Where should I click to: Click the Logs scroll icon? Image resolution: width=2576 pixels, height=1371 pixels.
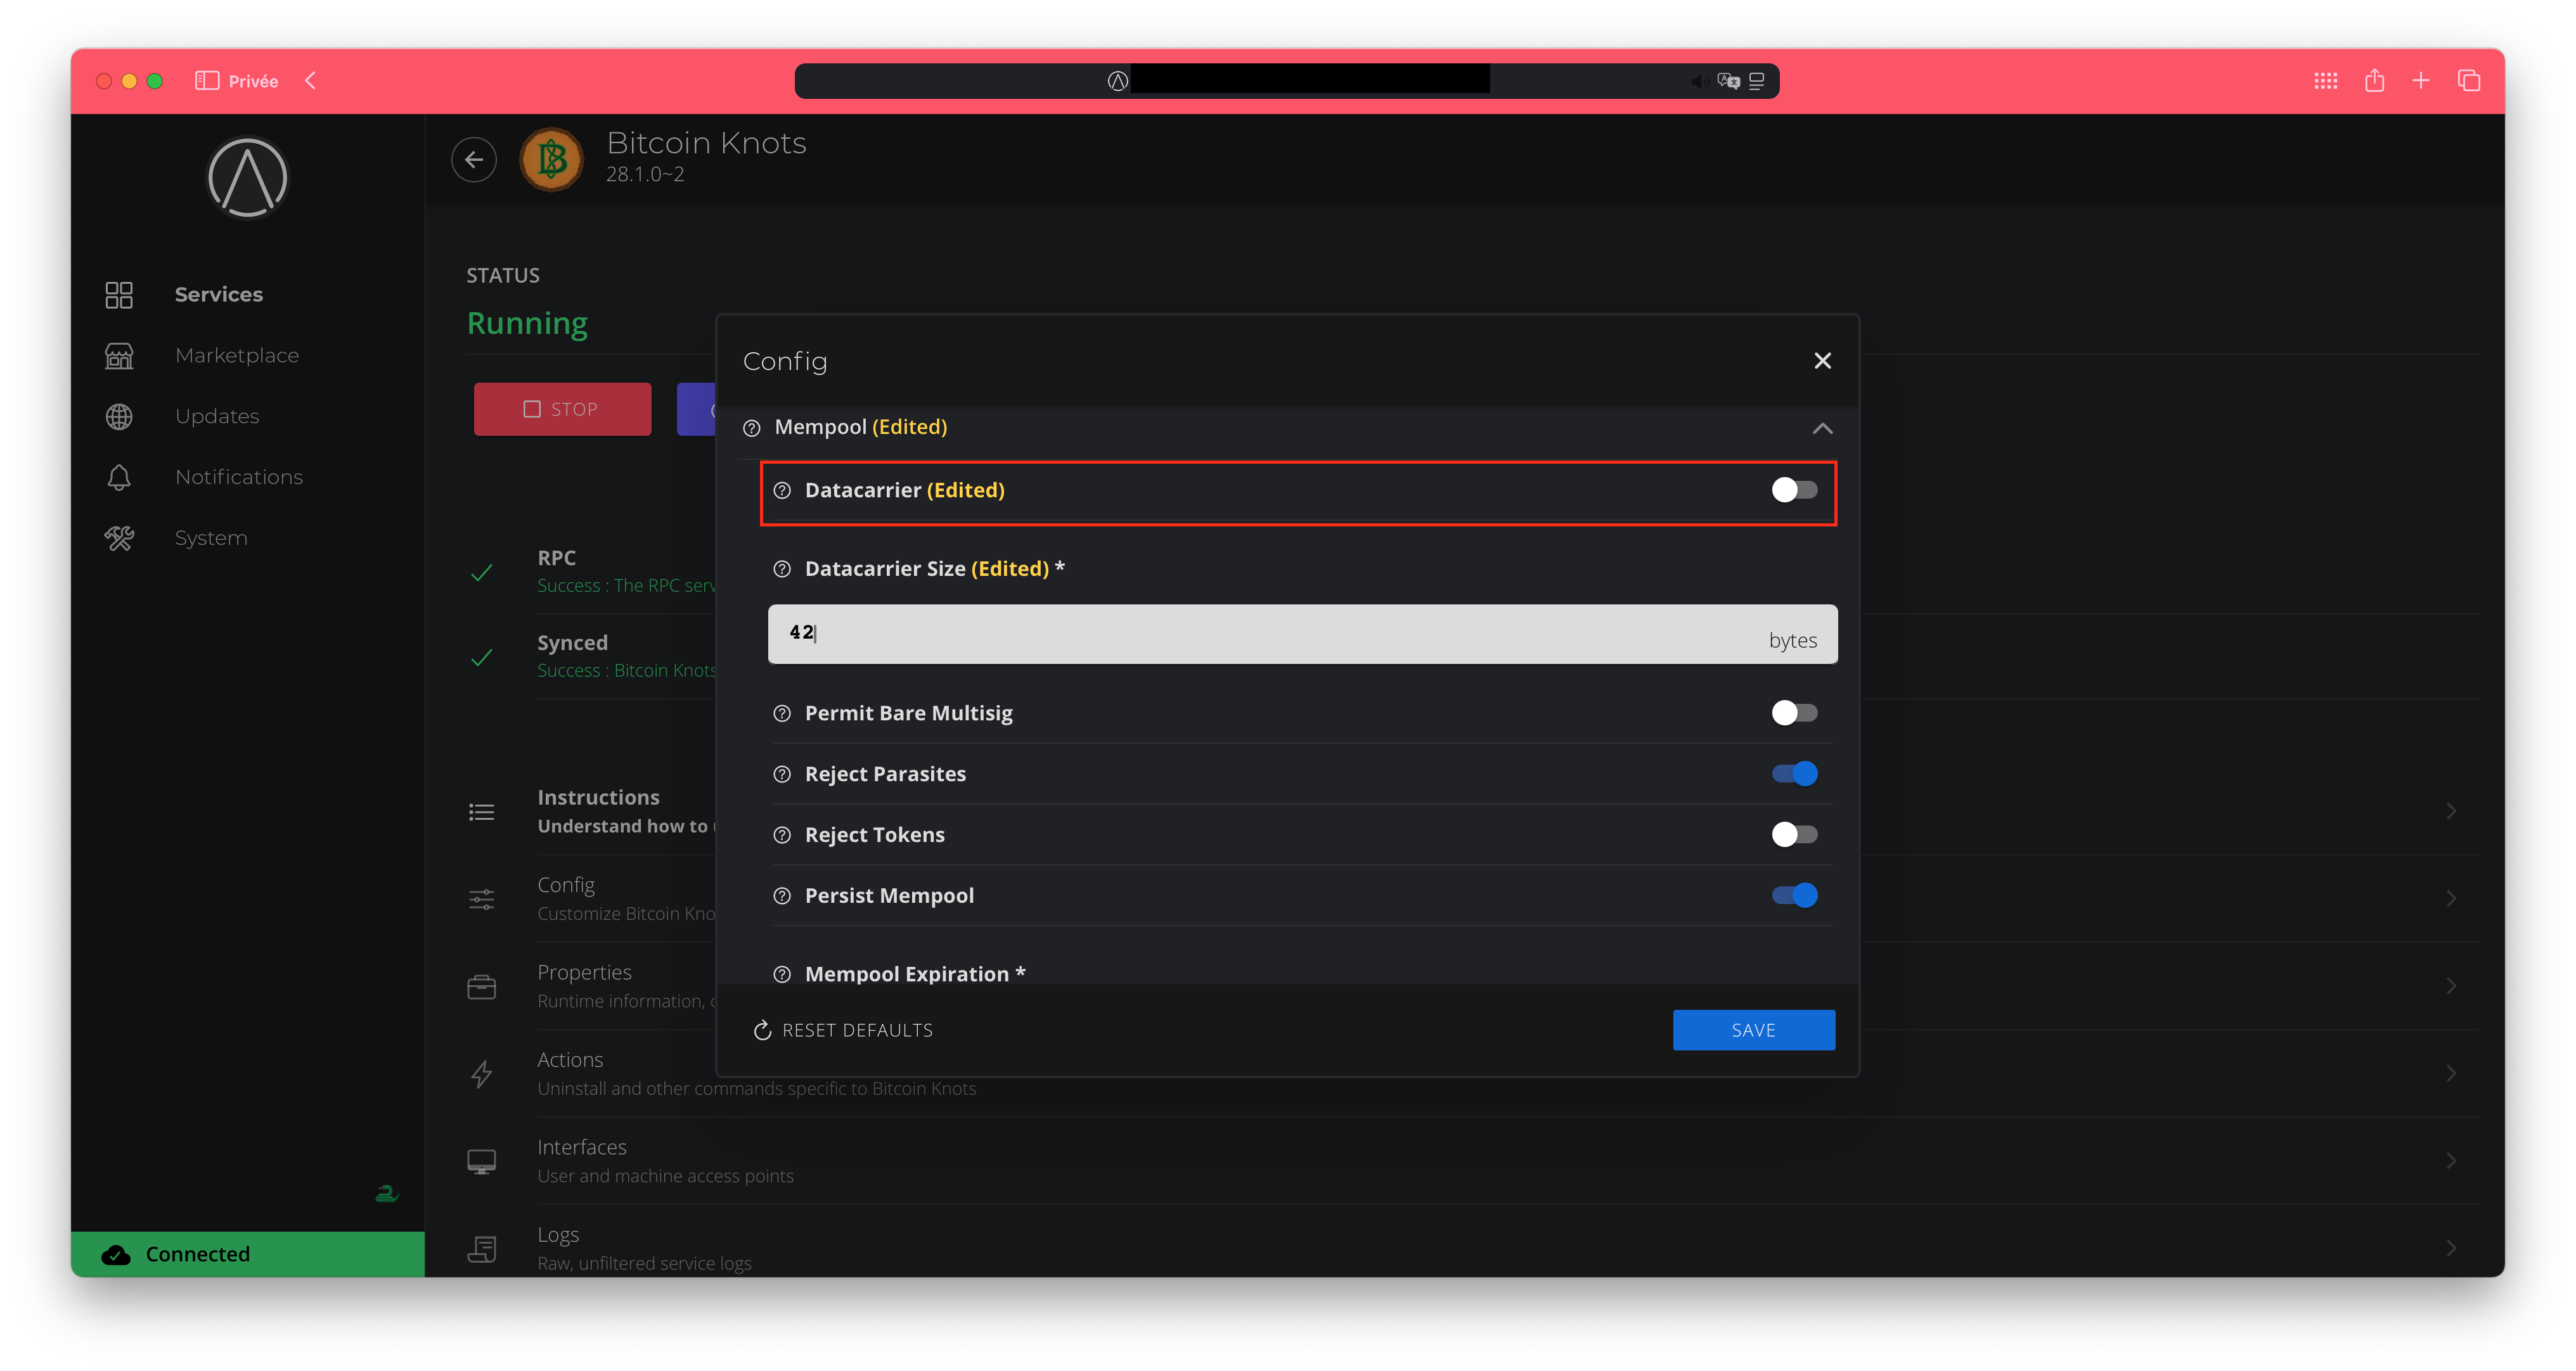click(x=482, y=1249)
